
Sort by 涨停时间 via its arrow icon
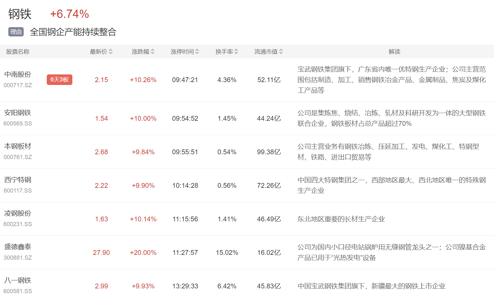pos(197,52)
